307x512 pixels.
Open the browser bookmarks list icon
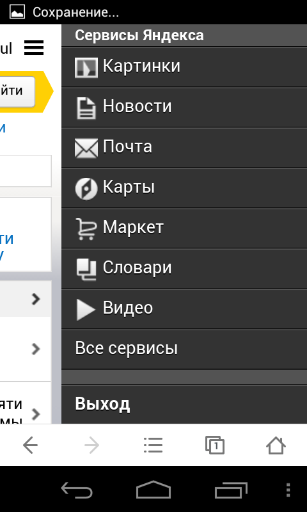153,445
